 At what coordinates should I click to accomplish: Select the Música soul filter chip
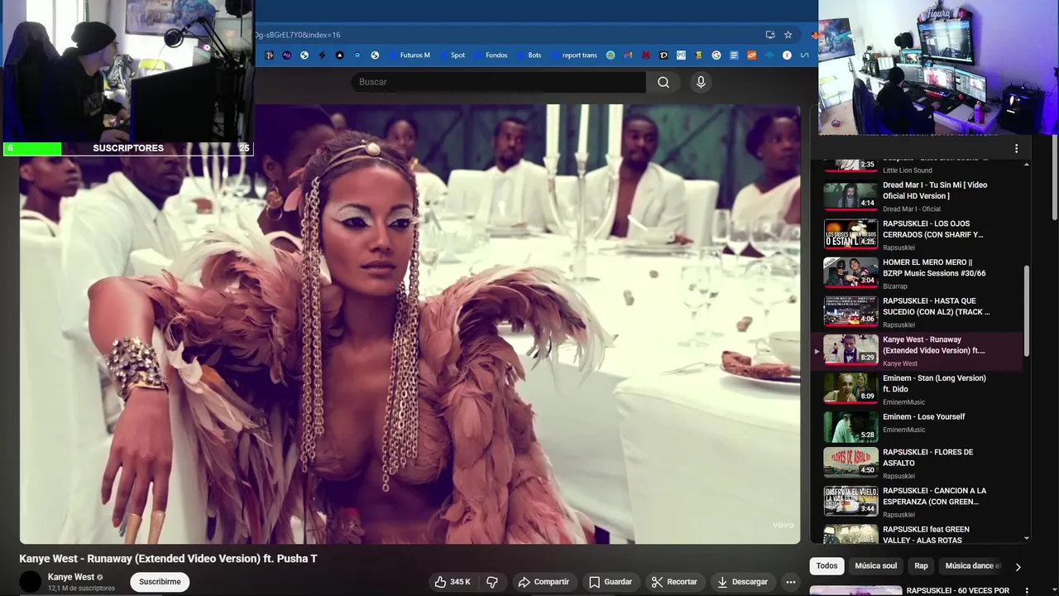coord(875,566)
